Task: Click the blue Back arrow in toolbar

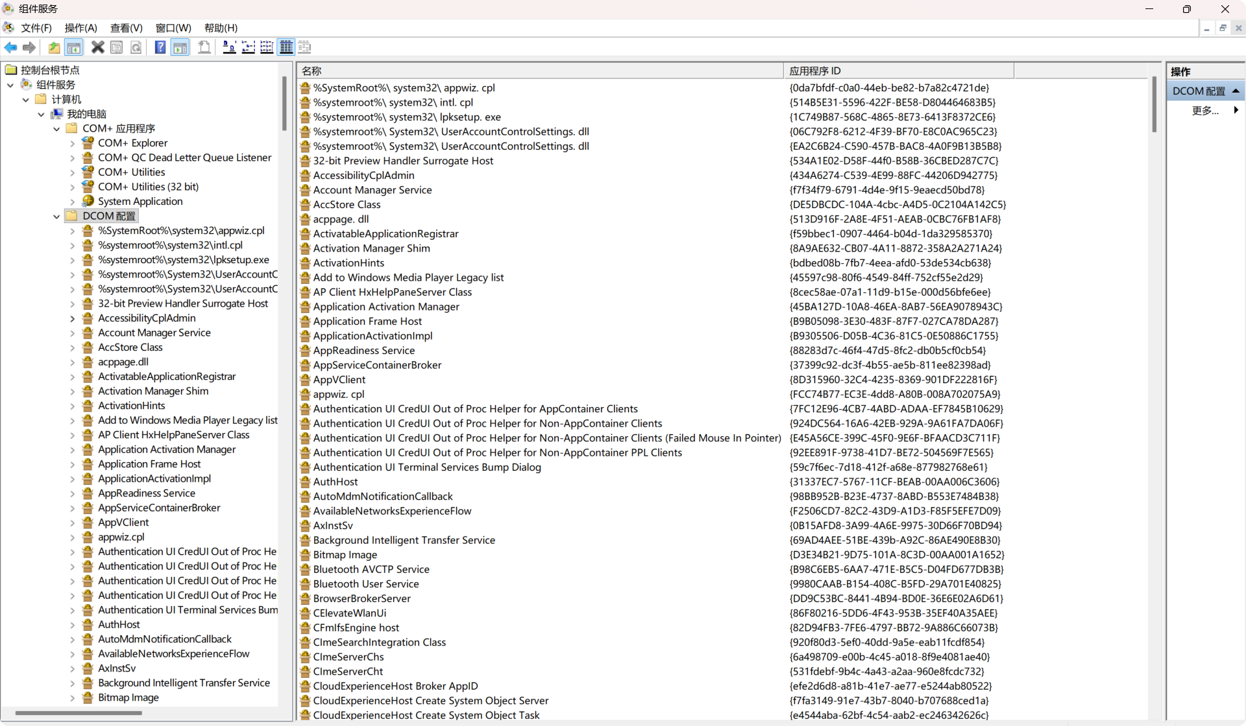Action: (10, 47)
